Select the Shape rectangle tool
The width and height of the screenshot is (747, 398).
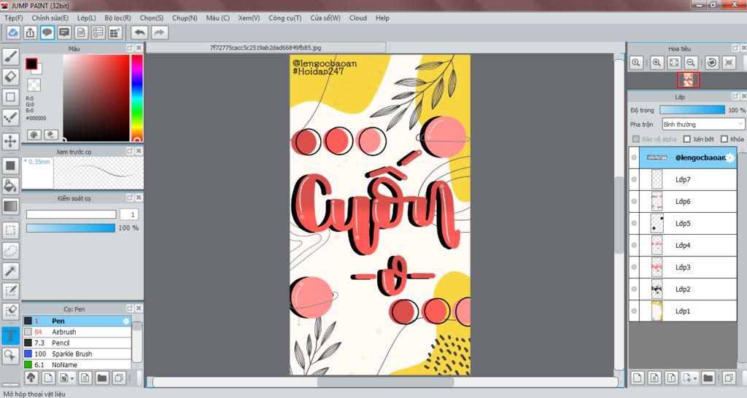(x=10, y=97)
